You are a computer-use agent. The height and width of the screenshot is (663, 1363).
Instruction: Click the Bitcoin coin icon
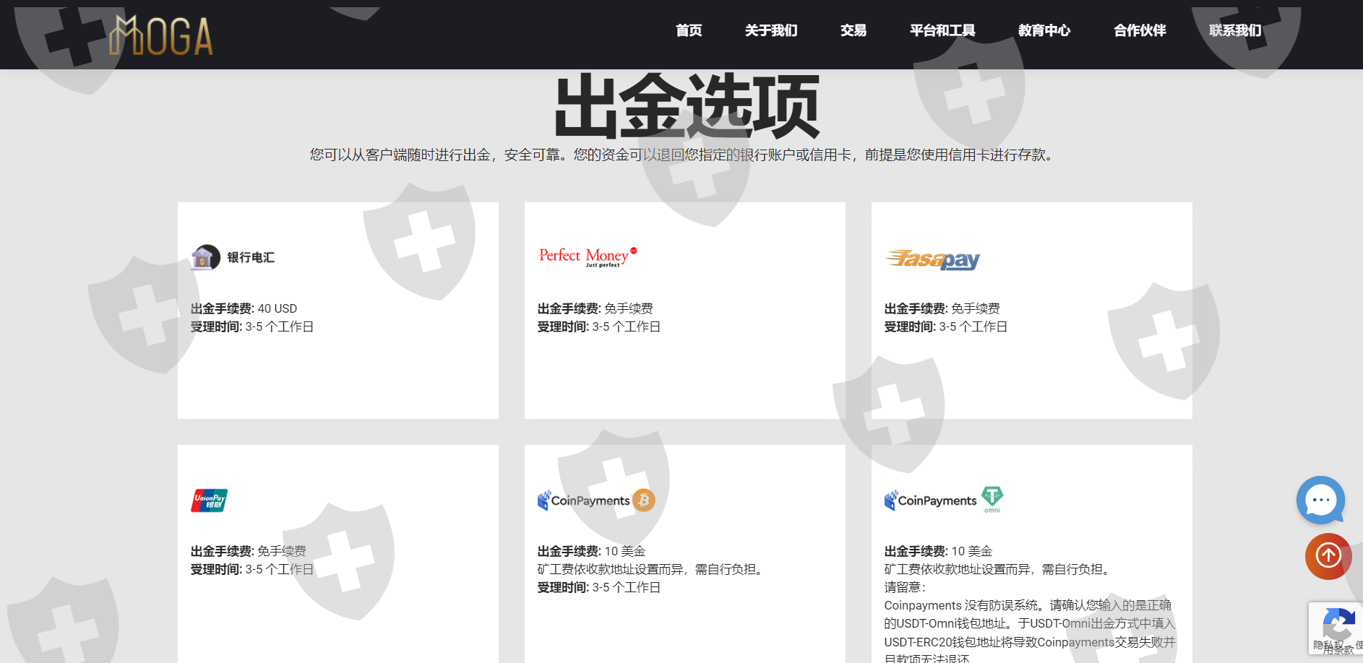[x=644, y=500]
